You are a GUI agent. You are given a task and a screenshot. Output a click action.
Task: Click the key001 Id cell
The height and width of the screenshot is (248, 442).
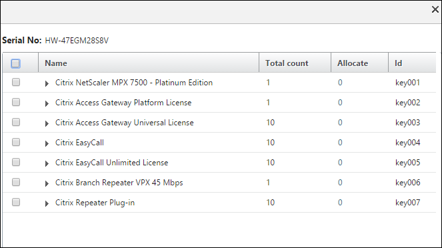(407, 83)
